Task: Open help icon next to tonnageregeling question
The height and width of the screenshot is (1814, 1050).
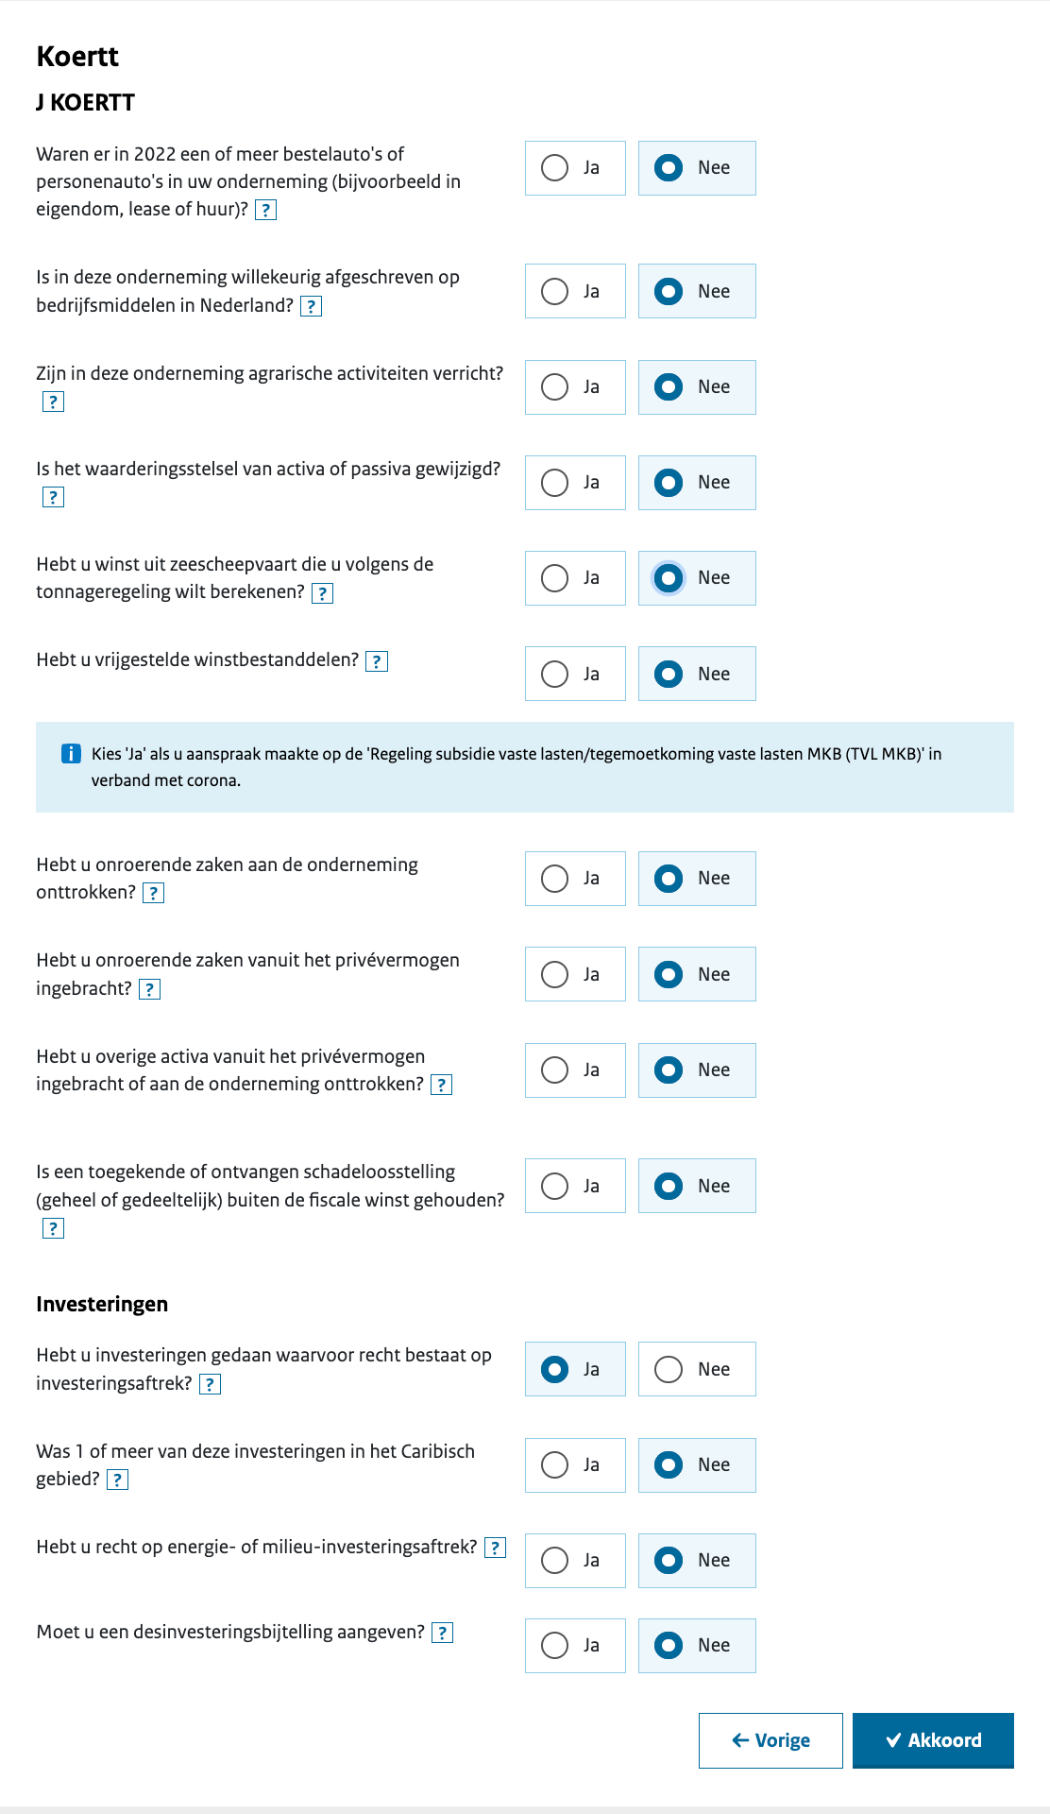Action: 322,593
